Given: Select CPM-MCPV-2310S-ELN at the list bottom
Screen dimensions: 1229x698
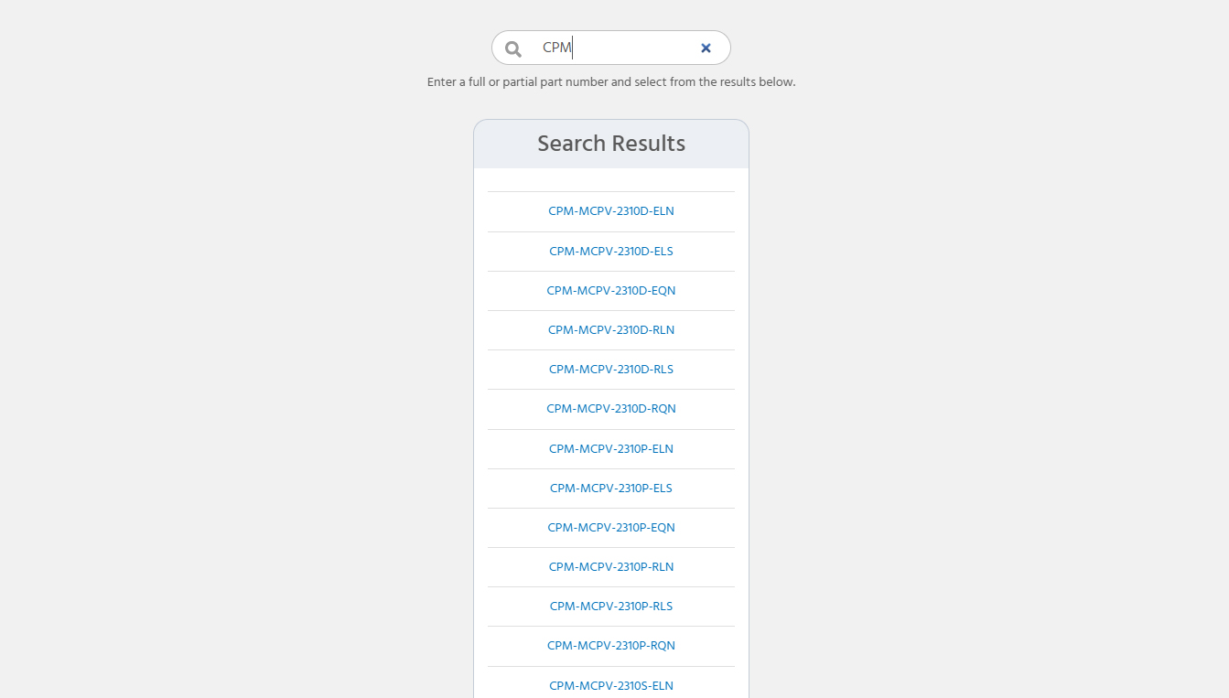Looking at the screenshot, I should tap(610, 685).
